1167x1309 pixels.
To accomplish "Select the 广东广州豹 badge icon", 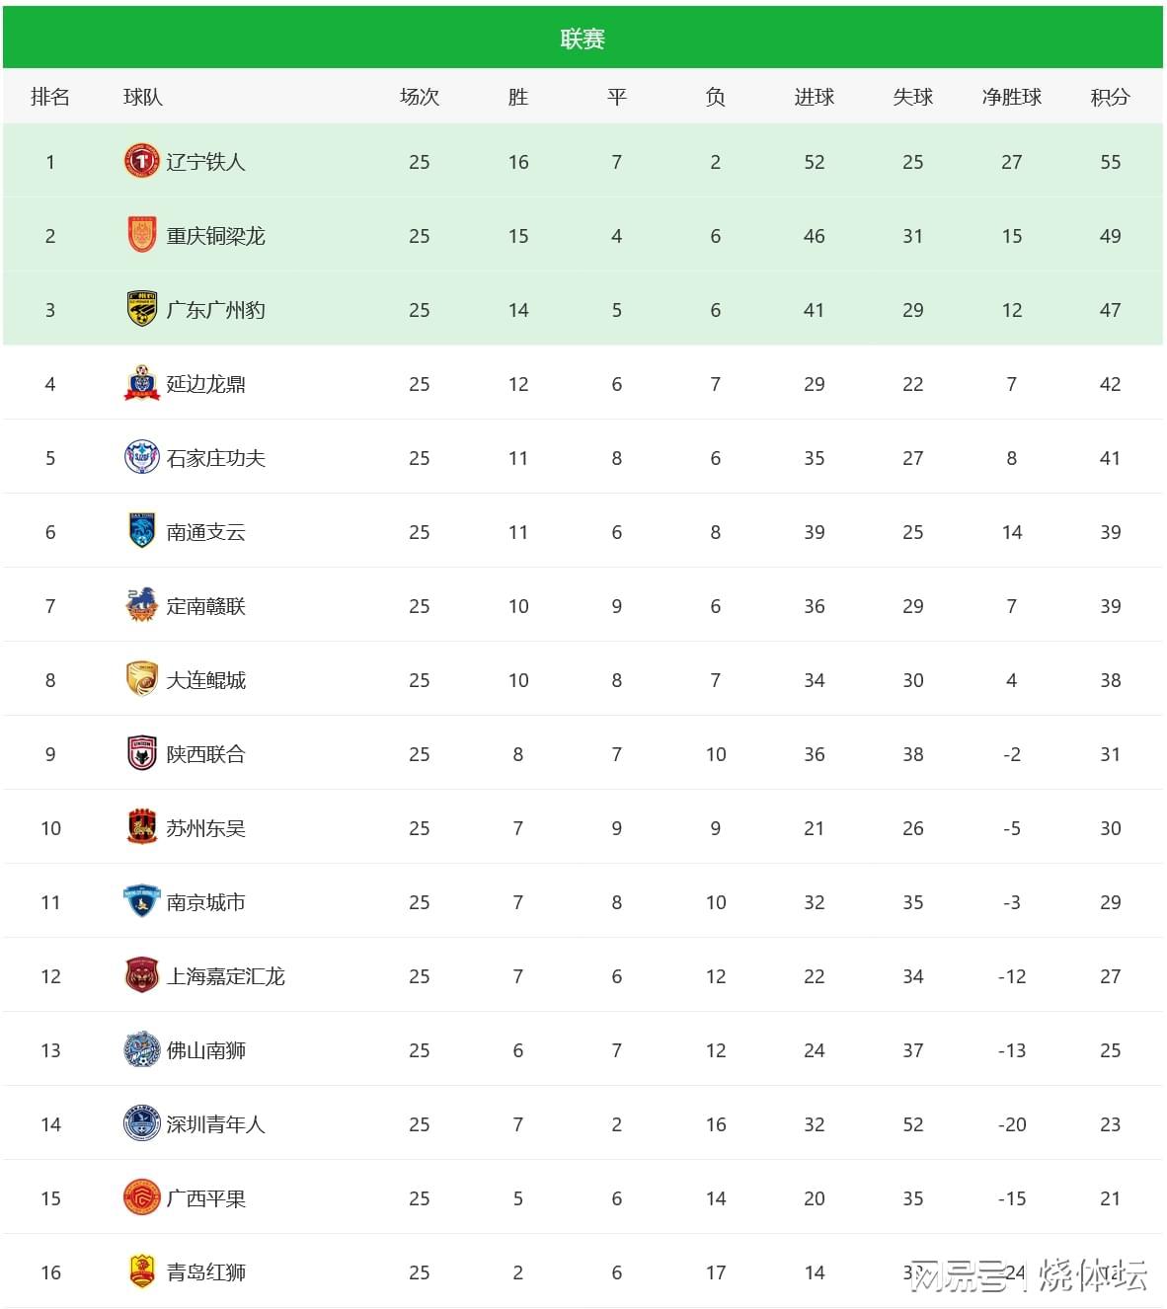I will point(142,309).
